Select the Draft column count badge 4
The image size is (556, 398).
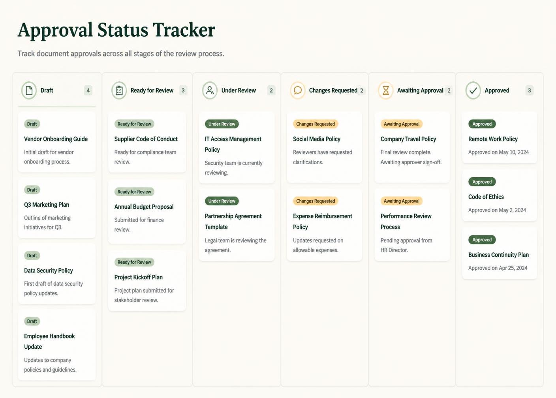pyautogui.click(x=88, y=90)
